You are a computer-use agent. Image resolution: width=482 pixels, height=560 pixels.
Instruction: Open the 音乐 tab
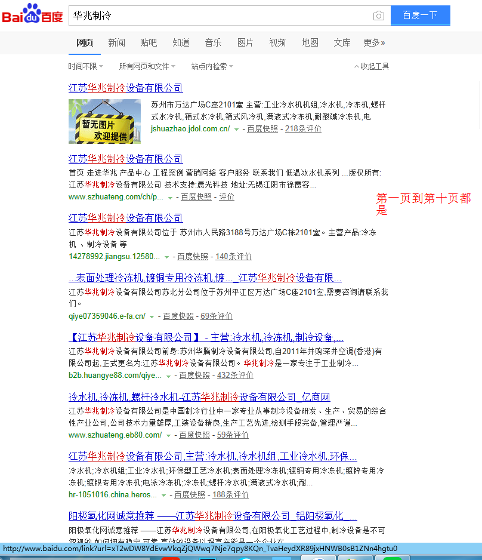point(213,43)
